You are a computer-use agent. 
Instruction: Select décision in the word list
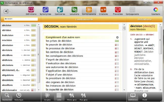coord(19,25)
